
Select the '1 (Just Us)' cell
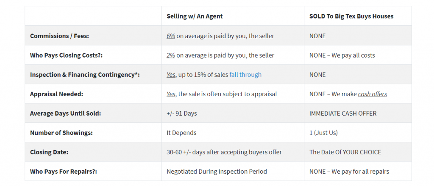tap(323, 133)
